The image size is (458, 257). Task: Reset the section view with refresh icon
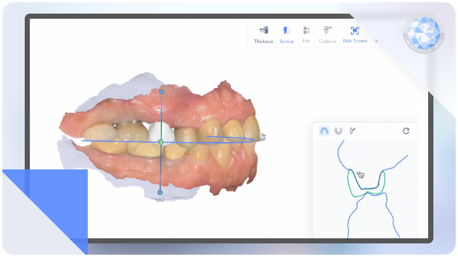406,131
